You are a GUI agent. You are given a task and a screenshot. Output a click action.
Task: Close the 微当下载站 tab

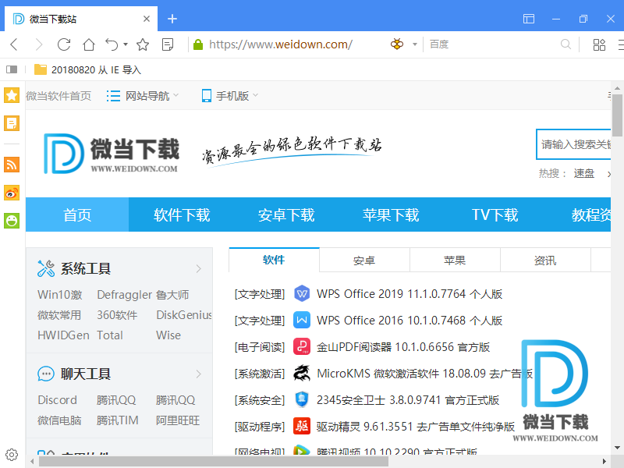147,19
